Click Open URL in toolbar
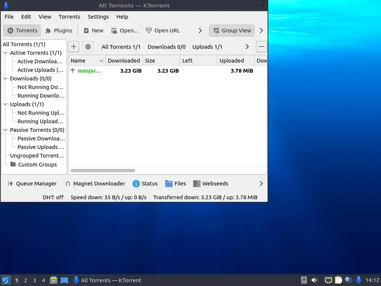 (x=163, y=31)
